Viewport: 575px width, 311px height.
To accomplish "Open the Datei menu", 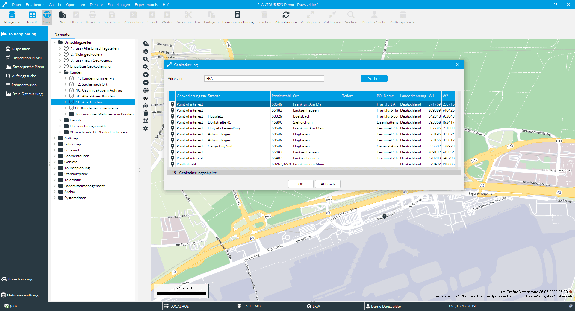I will click(x=16, y=5).
